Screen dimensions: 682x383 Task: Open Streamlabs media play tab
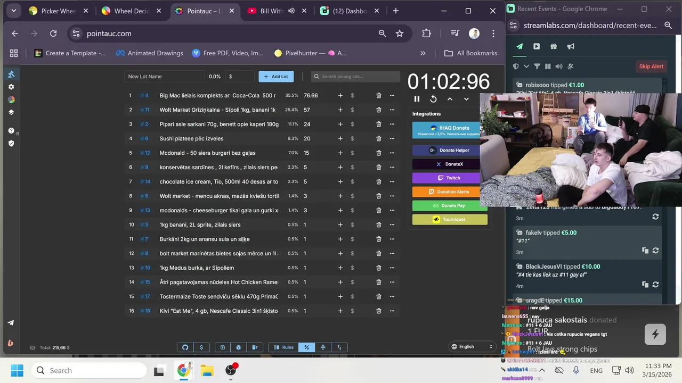point(537,46)
